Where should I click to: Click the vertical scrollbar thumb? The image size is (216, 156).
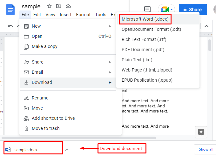[x=210, y=45]
